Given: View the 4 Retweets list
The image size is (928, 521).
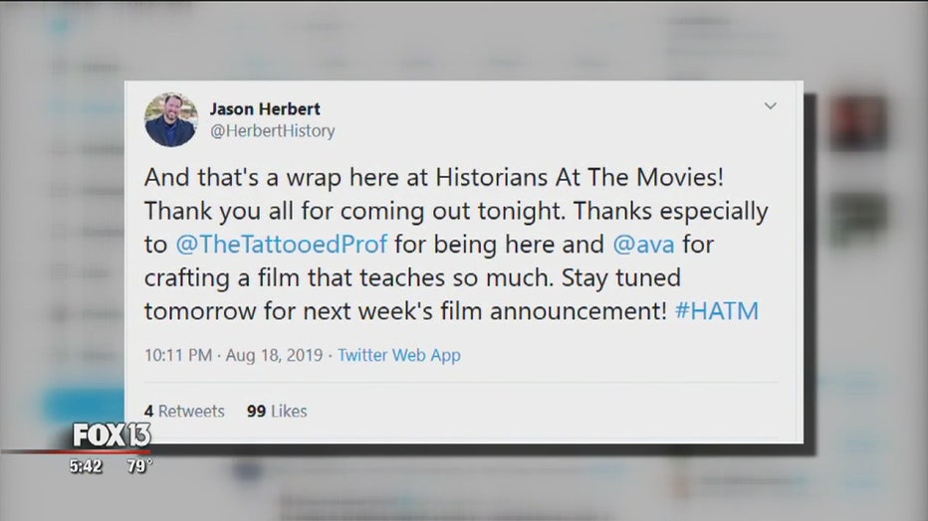Looking at the screenshot, I should coord(184,411).
